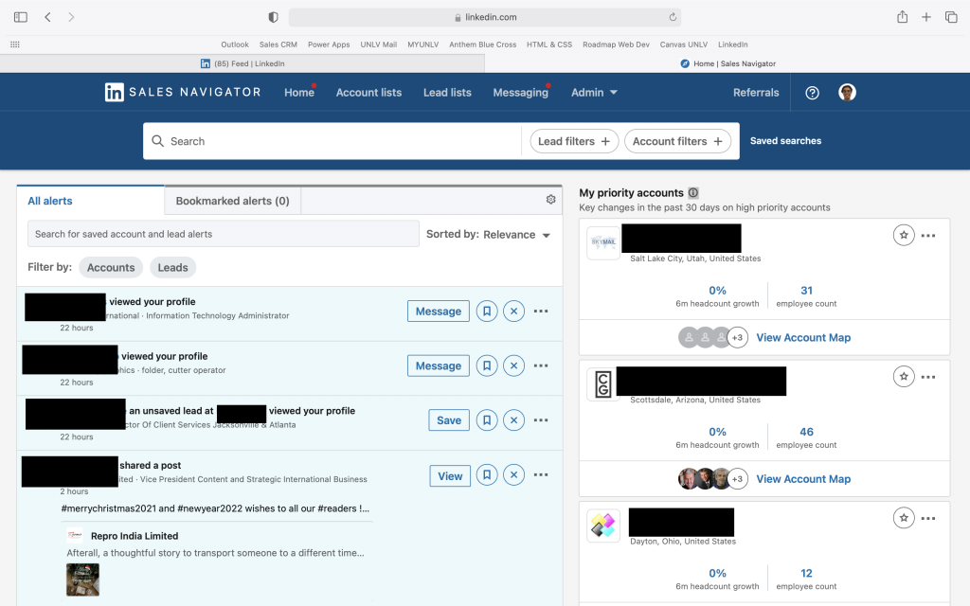The image size is (970, 606).
Task: Open more options for IT Administrator alert
Action: [541, 311]
